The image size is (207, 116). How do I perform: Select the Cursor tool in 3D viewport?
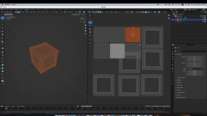click(3, 21)
